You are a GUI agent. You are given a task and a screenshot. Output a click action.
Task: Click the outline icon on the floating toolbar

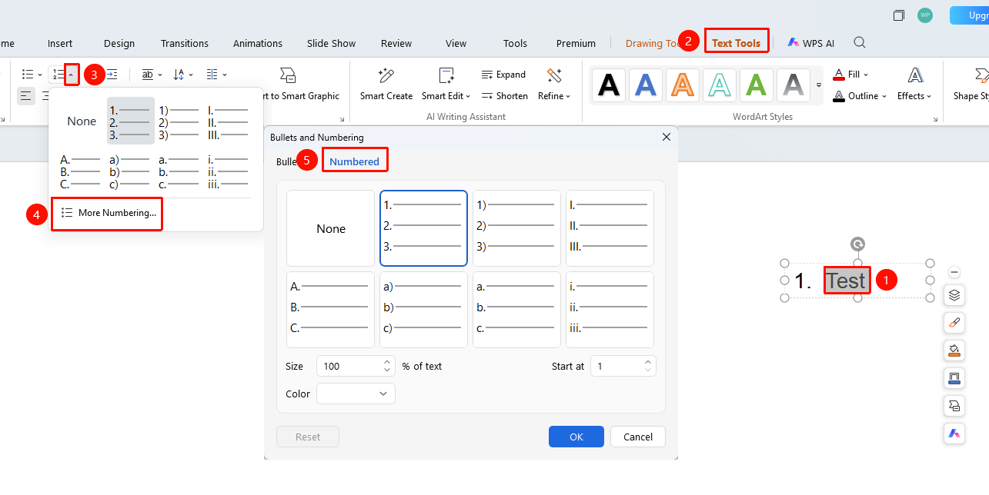[x=954, y=378]
